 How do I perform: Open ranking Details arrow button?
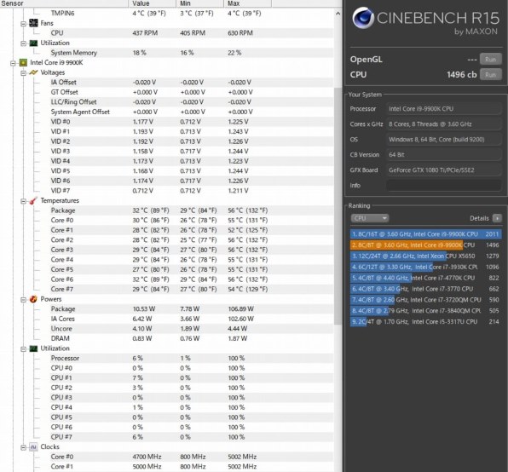coord(497,218)
